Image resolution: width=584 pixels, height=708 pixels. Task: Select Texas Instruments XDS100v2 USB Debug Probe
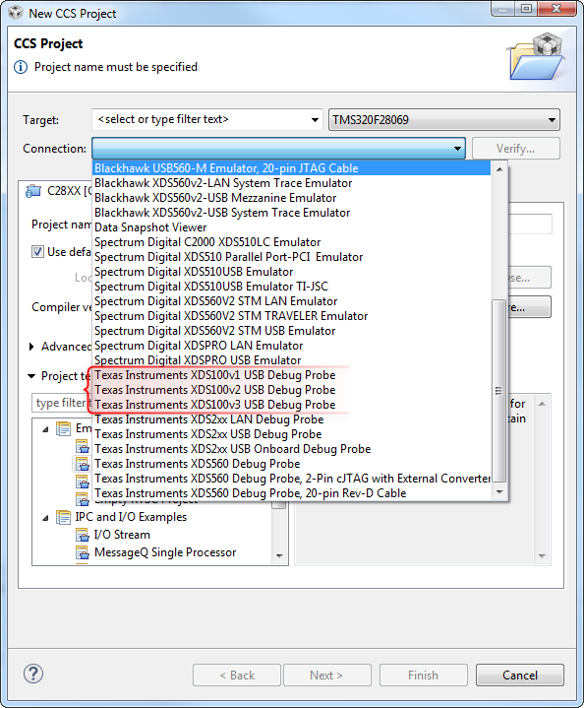pos(291,390)
